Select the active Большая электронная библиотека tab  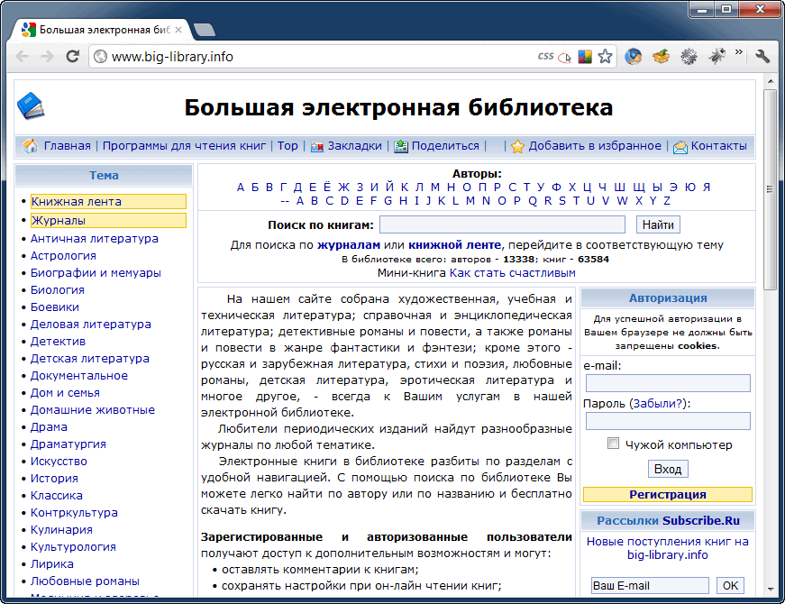coord(99,29)
